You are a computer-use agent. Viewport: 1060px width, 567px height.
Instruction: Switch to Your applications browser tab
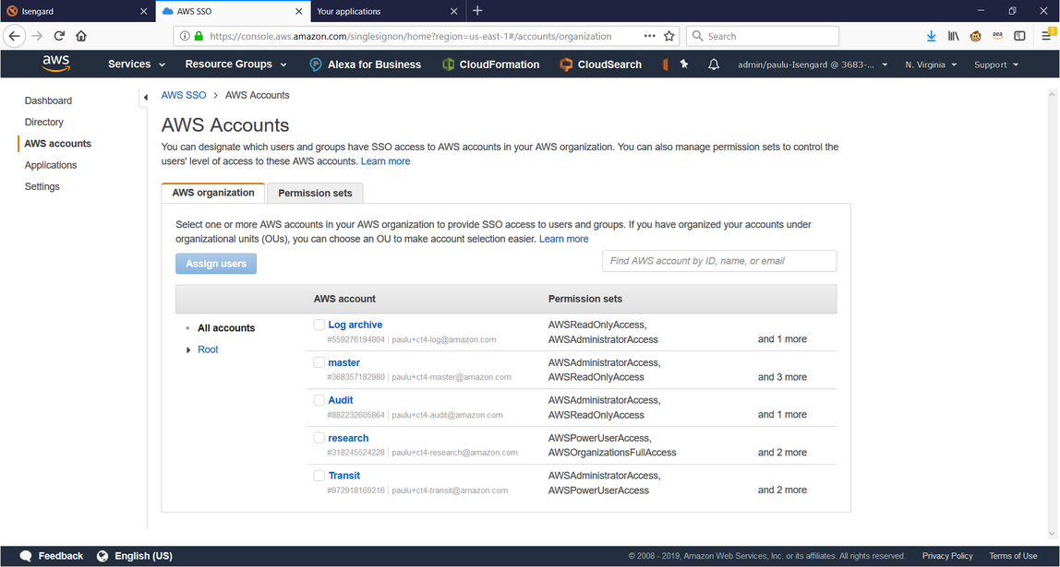tap(388, 11)
